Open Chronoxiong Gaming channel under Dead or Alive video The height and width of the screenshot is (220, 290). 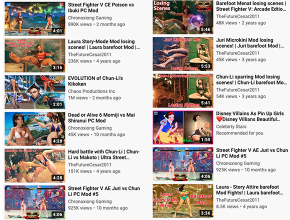pyautogui.click(x=90, y=128)
